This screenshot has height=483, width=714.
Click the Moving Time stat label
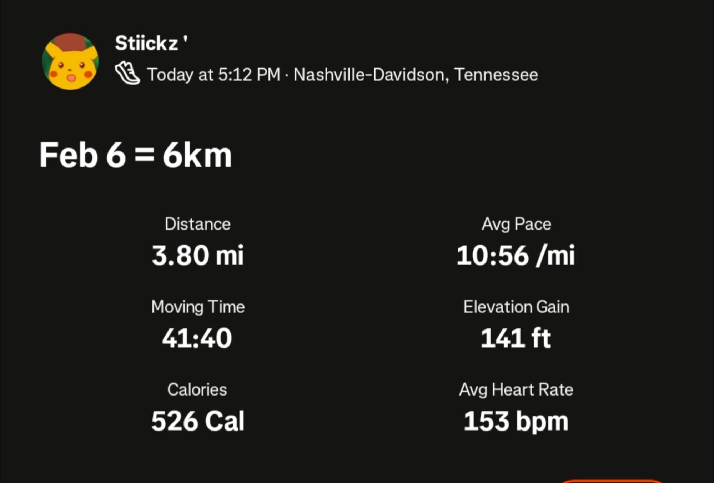[x=198, y=307]
